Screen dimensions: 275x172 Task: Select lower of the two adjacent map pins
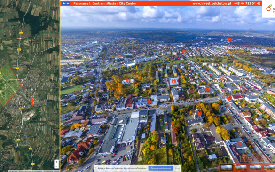coord(33,104)
